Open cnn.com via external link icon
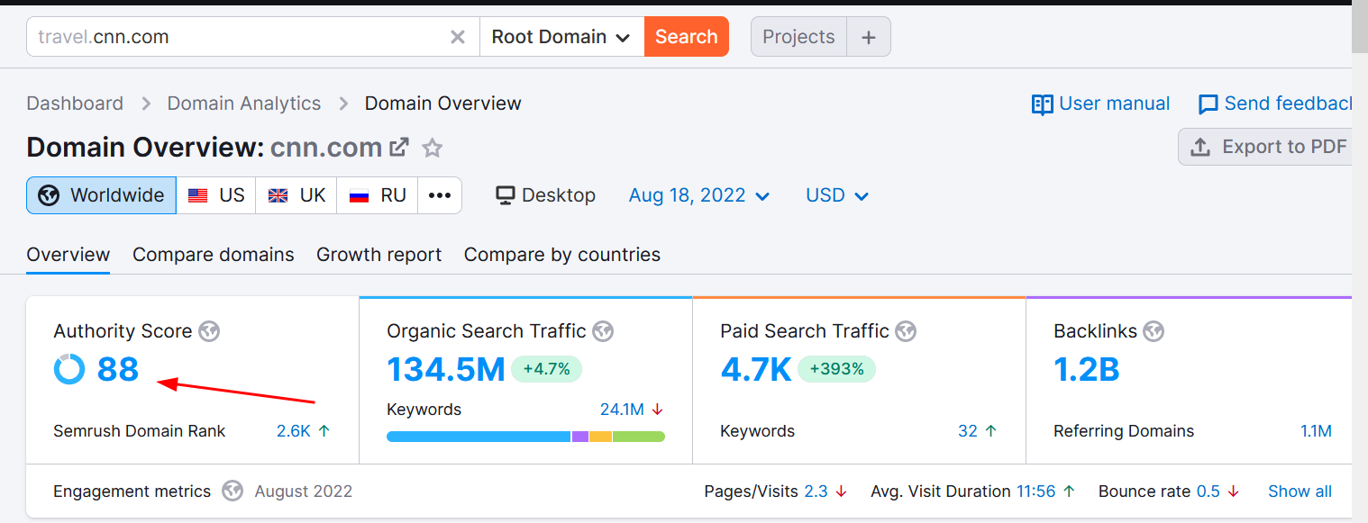 [x=398, y=147]
